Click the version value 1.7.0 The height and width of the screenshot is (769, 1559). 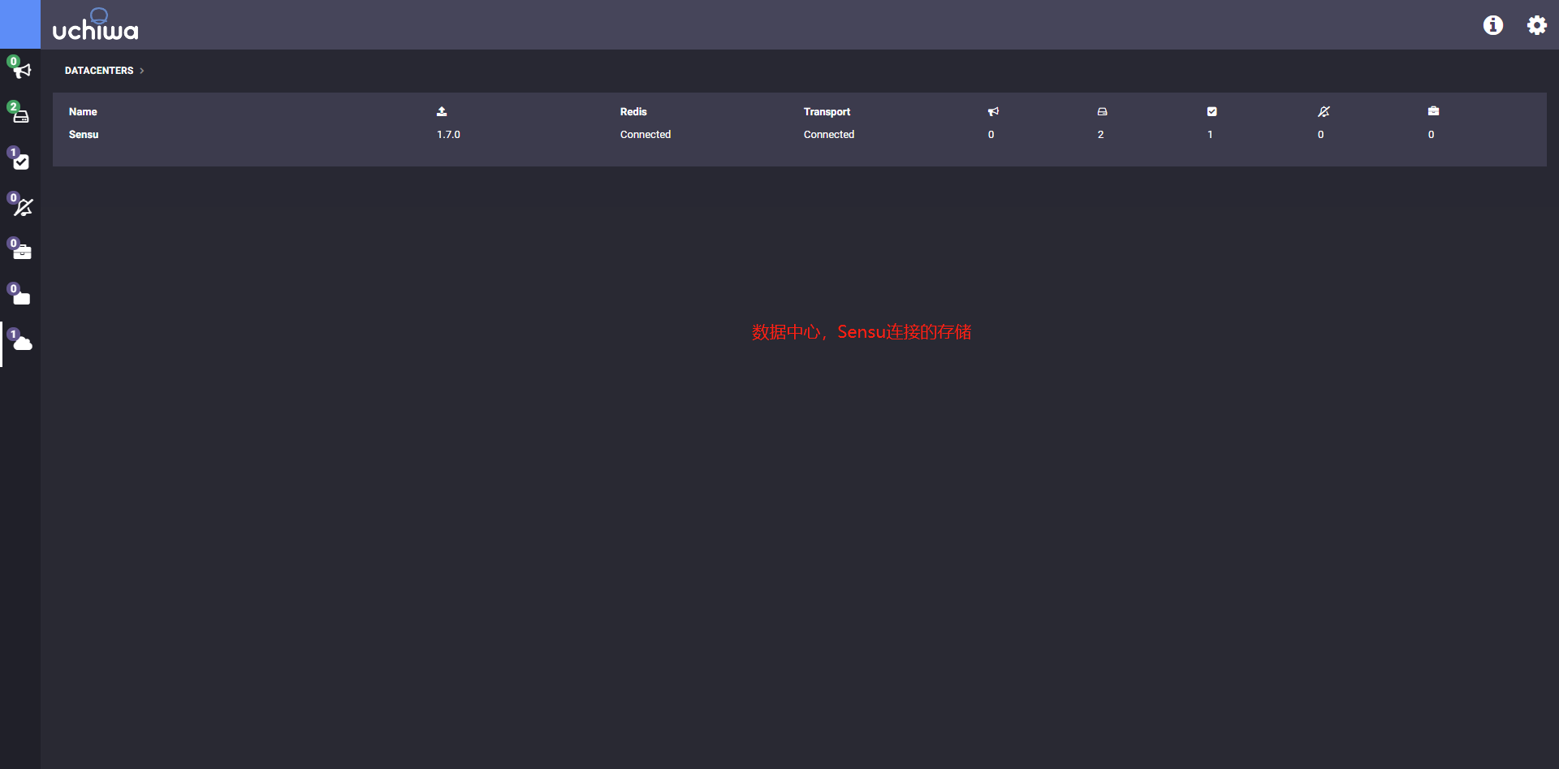(448, 135)
